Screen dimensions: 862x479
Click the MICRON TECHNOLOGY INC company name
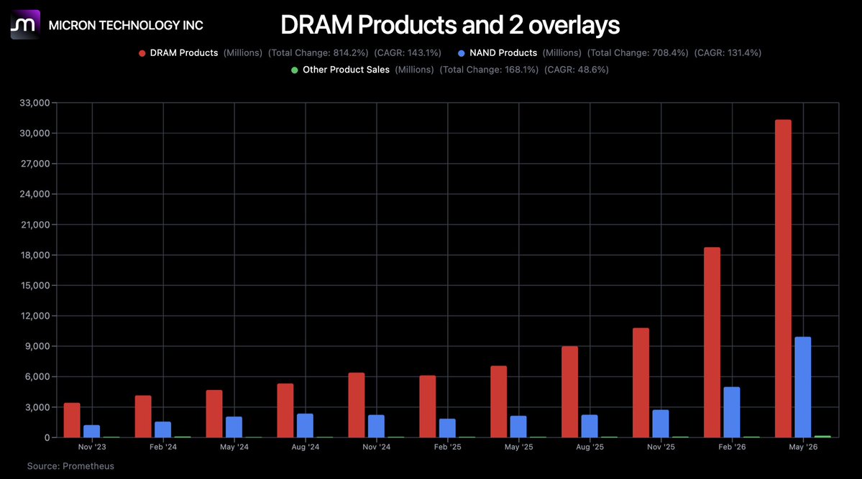click(126, 25)
